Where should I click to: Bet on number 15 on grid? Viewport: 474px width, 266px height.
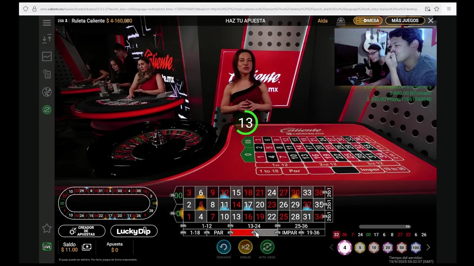pyautogui.click(x=236, y=193)
